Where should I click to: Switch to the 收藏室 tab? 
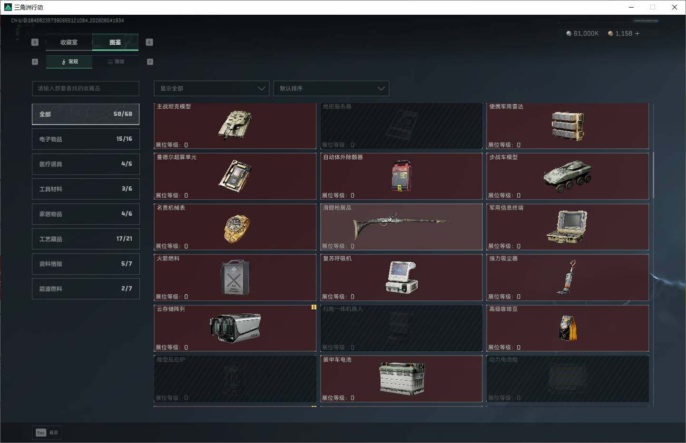69,42
